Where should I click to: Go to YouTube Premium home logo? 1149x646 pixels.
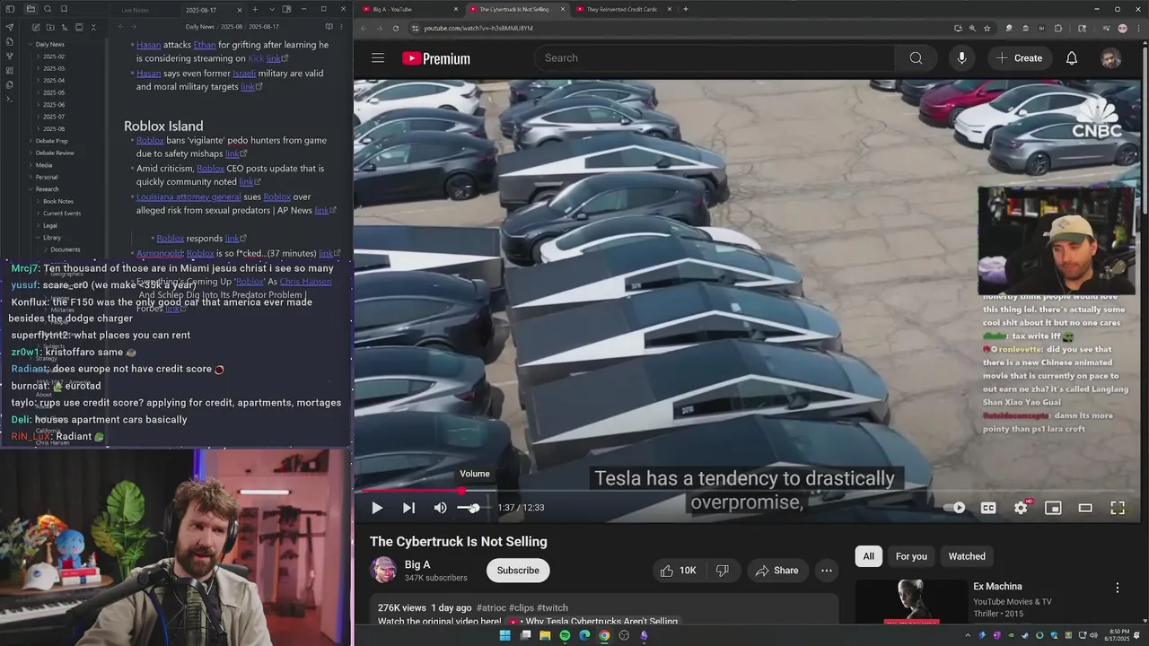436,58
